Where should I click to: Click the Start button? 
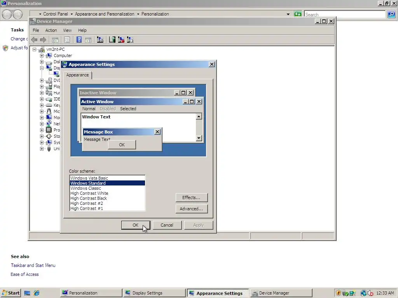[x=10, y=293]
